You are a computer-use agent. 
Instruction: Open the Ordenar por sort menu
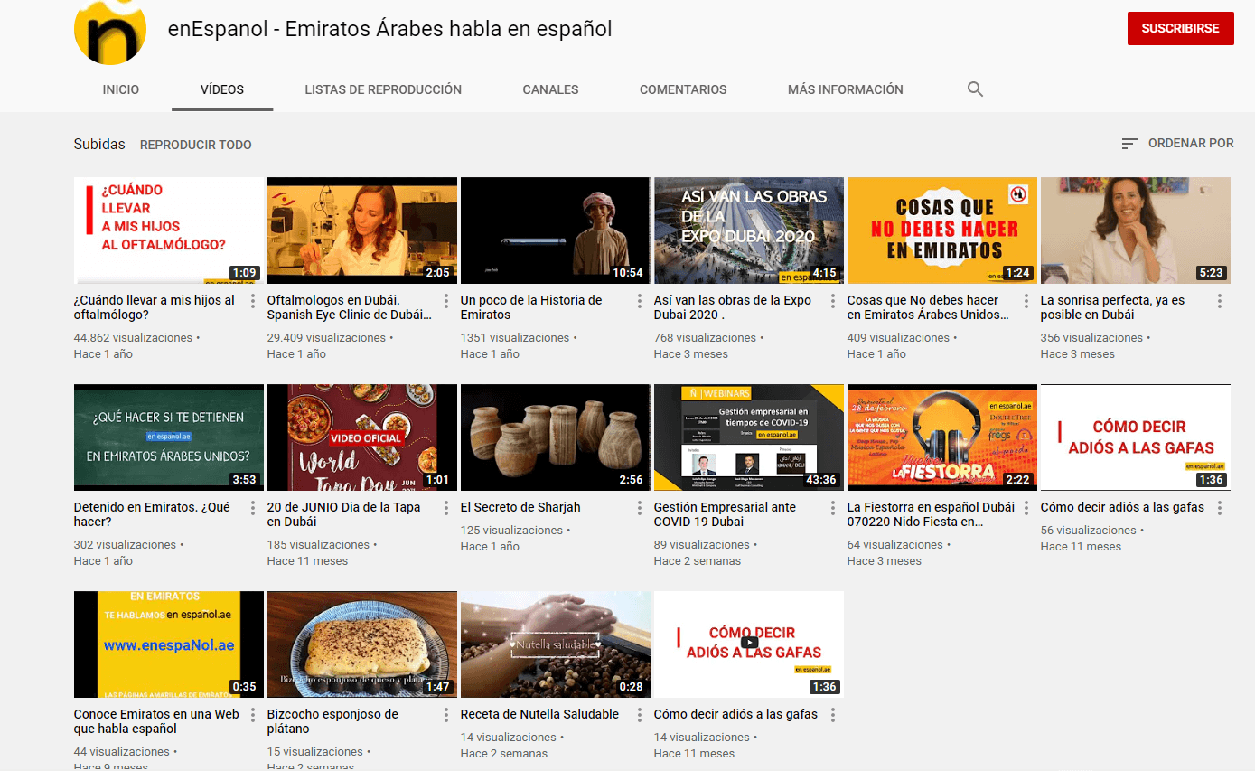pos(1177,144)
